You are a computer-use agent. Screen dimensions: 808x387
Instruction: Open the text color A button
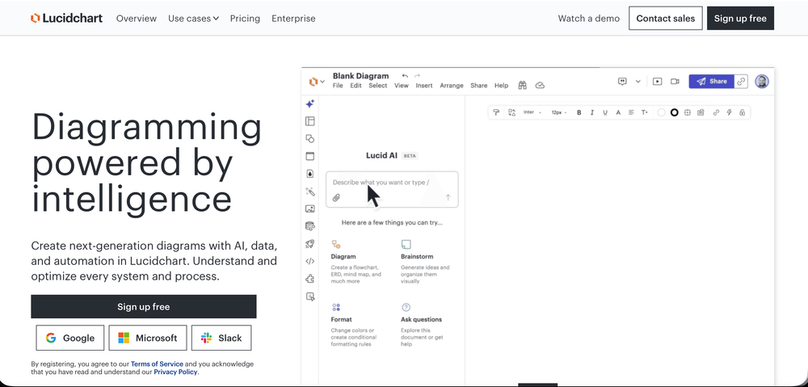point(618,112)
